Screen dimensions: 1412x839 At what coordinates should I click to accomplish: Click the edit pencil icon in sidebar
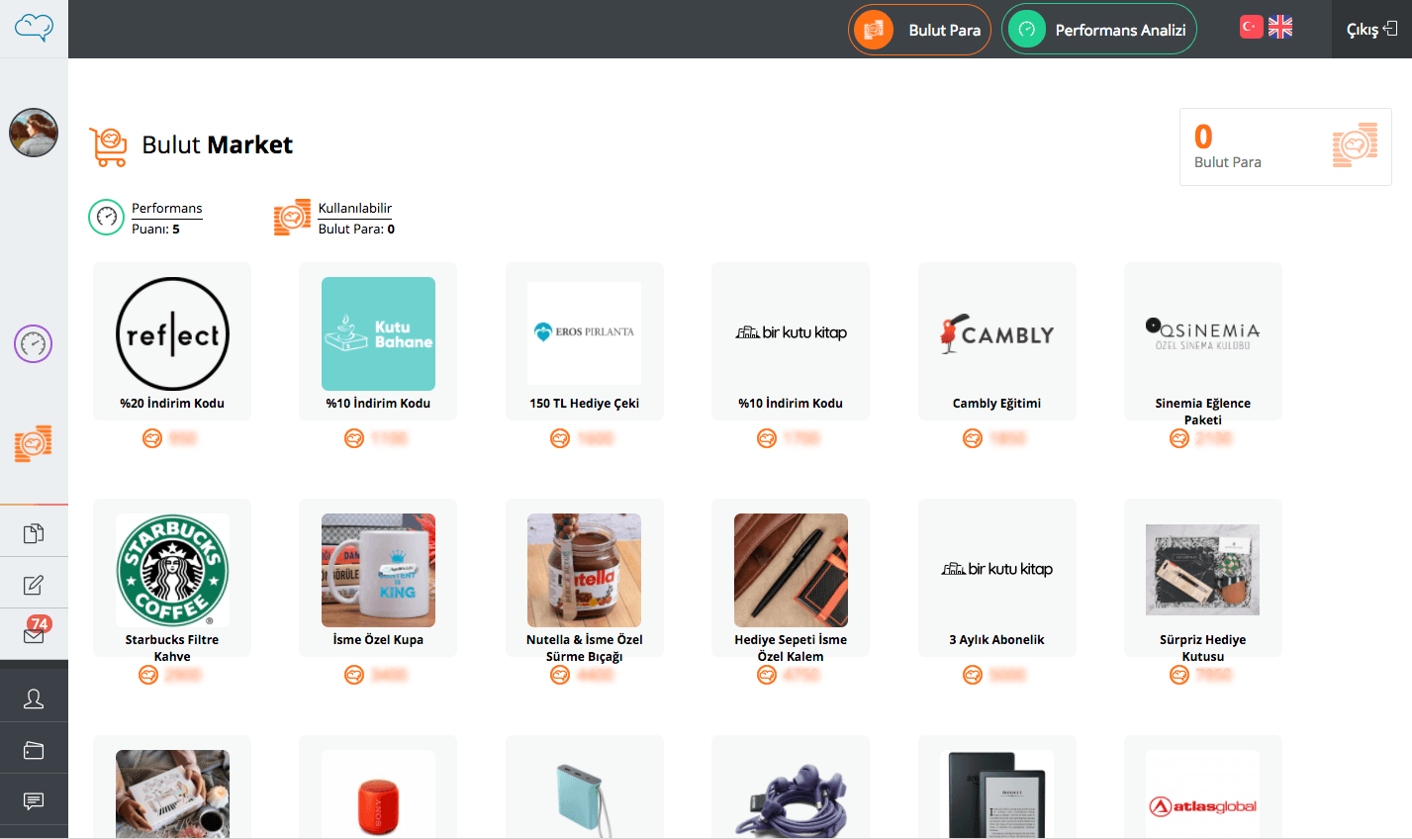(34, 585)
